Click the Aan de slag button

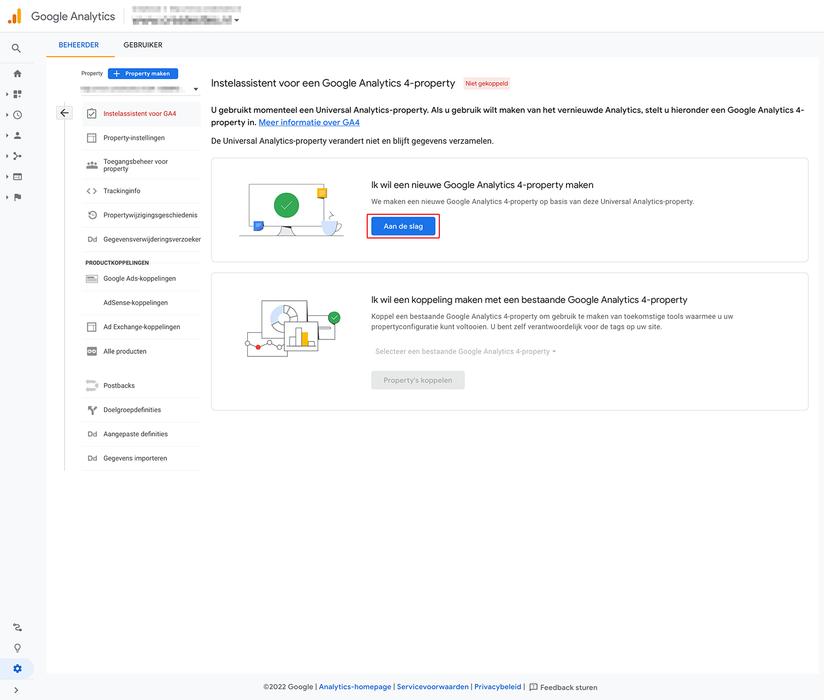[403, 226]
